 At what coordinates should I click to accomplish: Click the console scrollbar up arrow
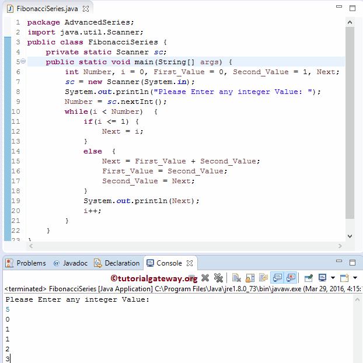click(357, 300)
